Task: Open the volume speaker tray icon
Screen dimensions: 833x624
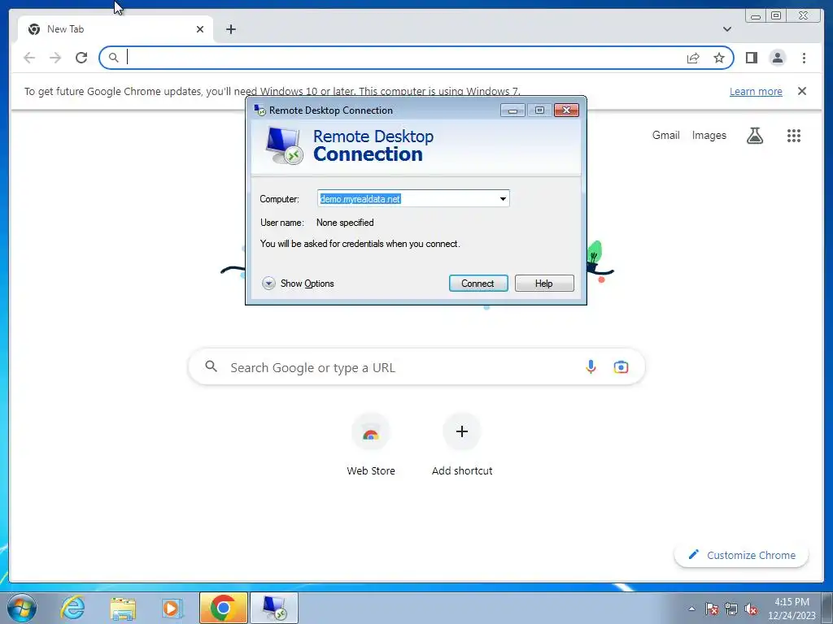Action: [750, 609]
